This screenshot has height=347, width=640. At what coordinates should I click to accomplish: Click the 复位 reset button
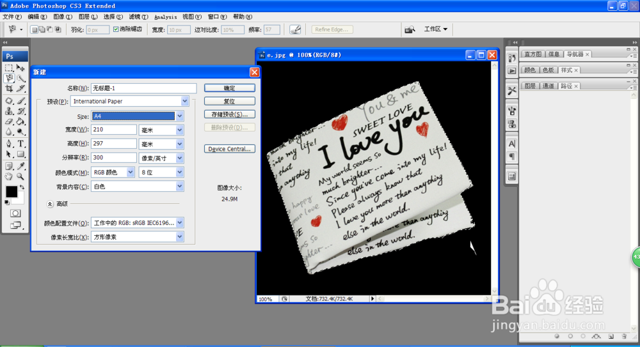coord(229,101)
